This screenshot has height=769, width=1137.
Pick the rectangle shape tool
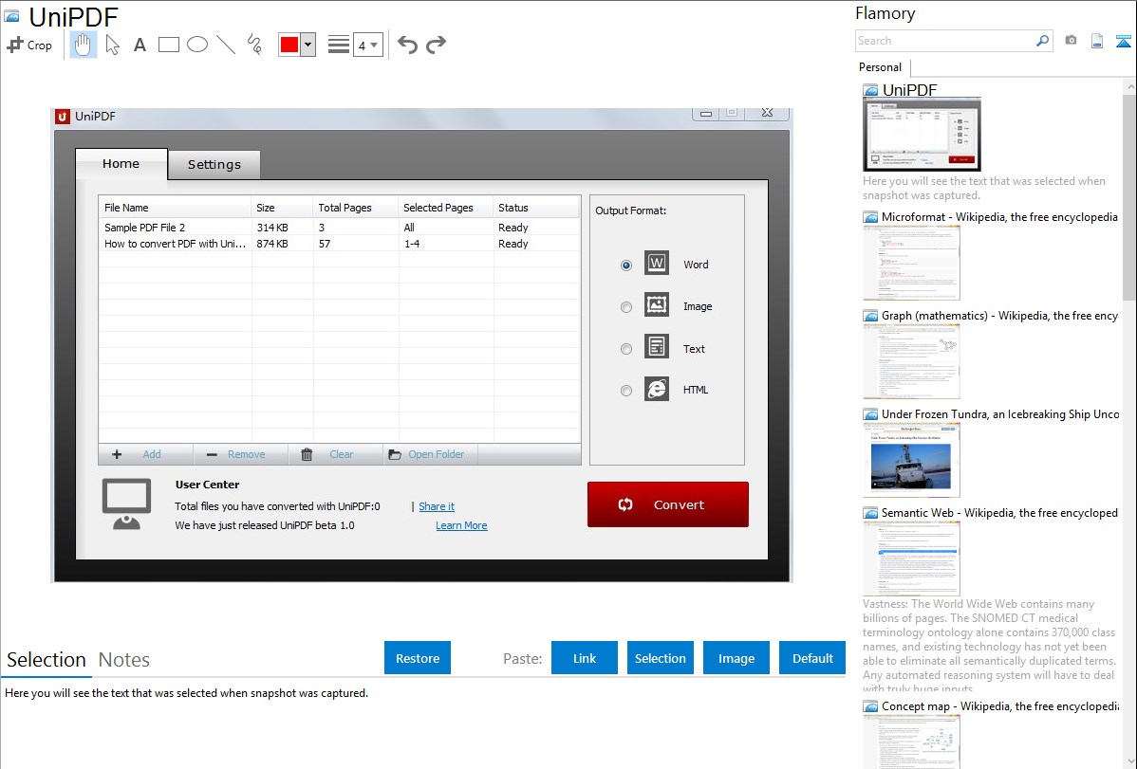point(169,45)
